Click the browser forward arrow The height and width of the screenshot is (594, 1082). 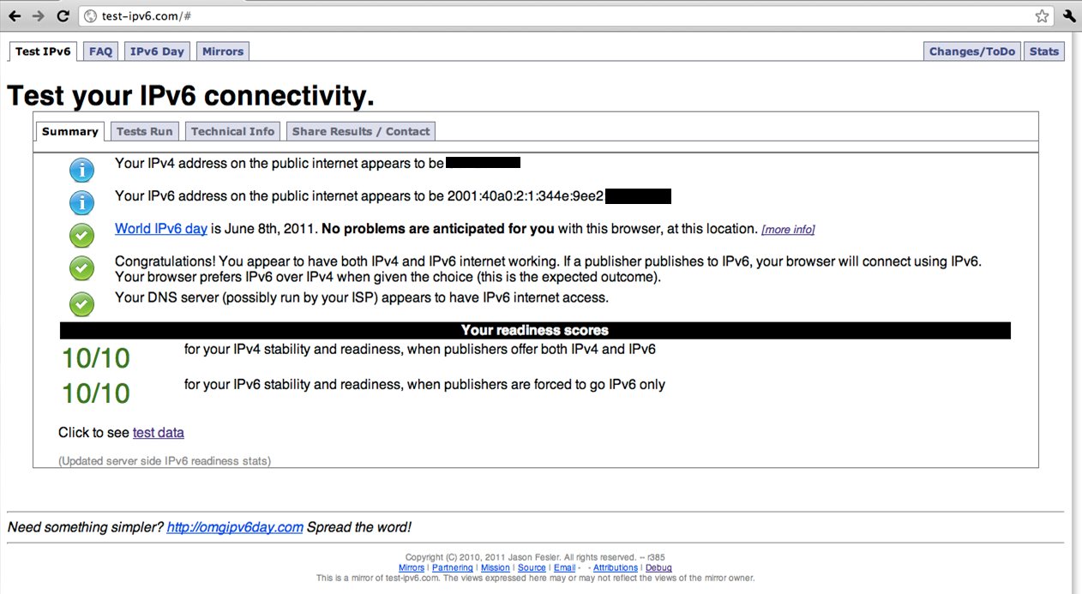39,15
